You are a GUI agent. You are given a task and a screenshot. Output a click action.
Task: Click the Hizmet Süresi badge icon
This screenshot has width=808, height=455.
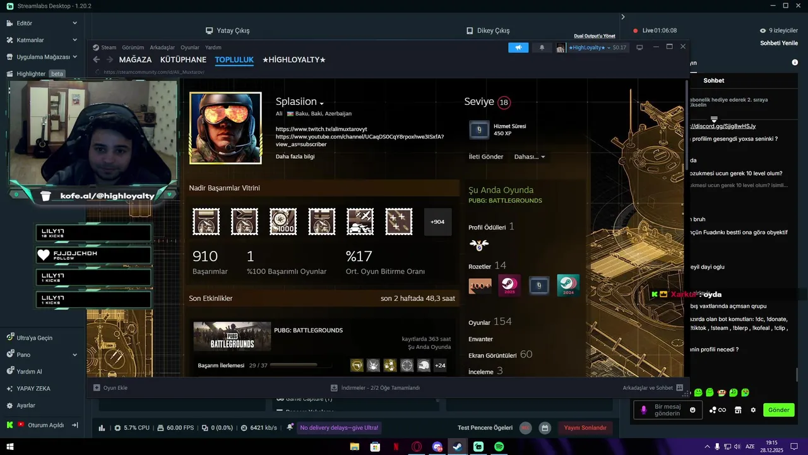pyautogui.click(x=479, y=130)
